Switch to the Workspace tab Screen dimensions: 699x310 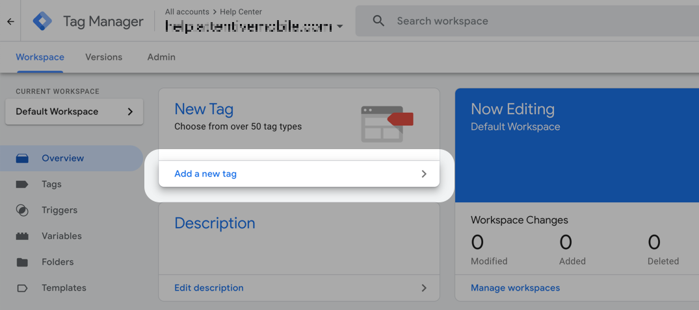[x=40, y=57]
